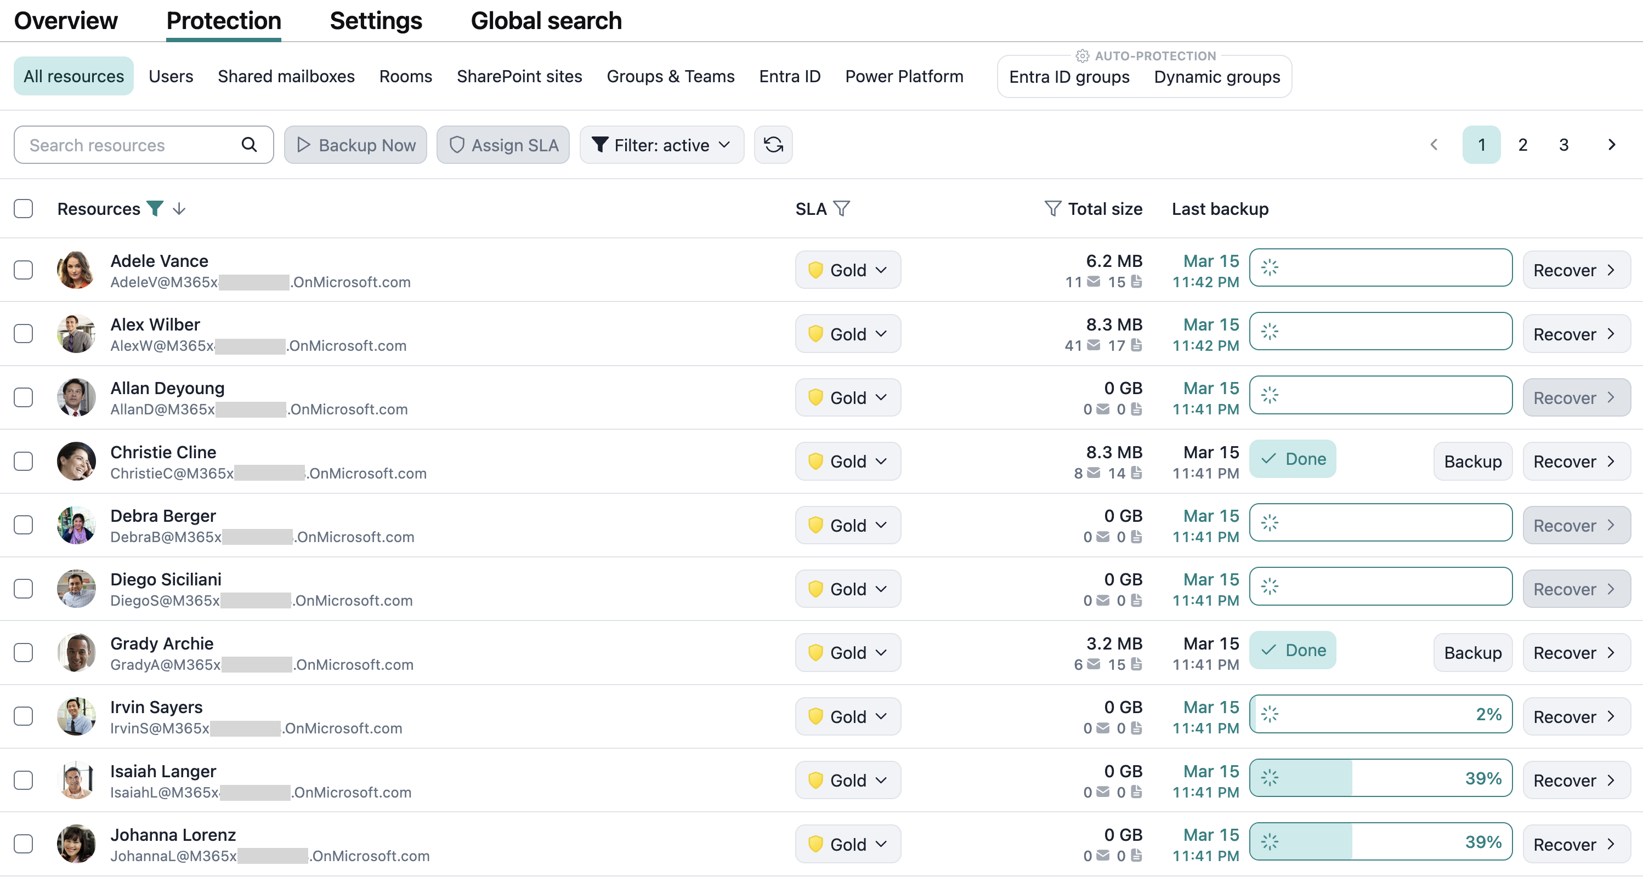
Task: Select Christie Cline's row checkbox
Action: tap(24, 461)
